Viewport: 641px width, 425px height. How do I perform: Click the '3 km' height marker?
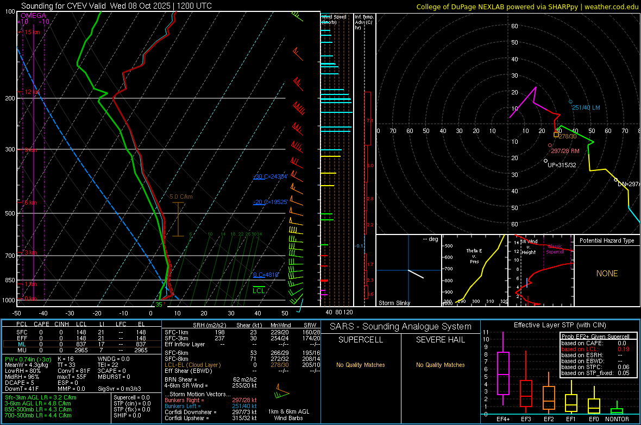[x=30, y=252]
